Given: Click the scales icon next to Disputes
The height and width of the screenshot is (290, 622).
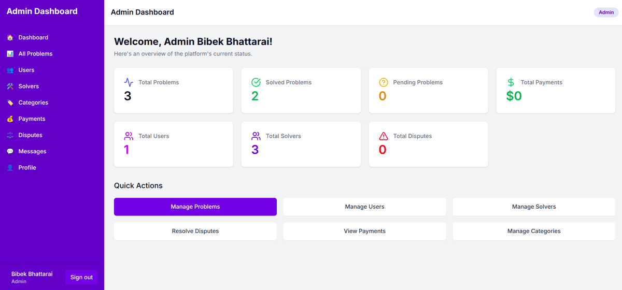Looking at the screenshot, I should pos(10,135).
